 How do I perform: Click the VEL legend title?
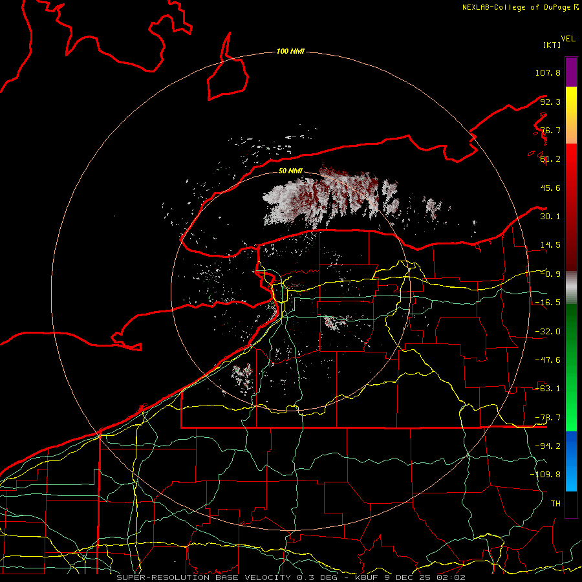568,39
